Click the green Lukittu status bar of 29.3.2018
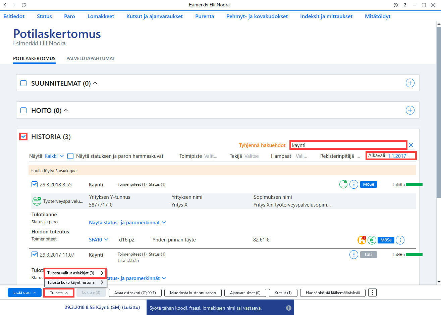 point(414,184)
